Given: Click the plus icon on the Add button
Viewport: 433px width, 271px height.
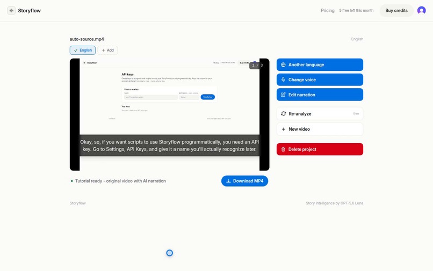Looking at the screenshot, I should tap(103, 51).
